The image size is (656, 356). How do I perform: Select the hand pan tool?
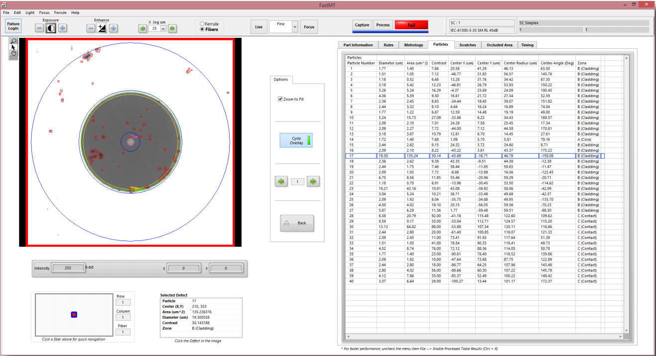click(12, 53)
